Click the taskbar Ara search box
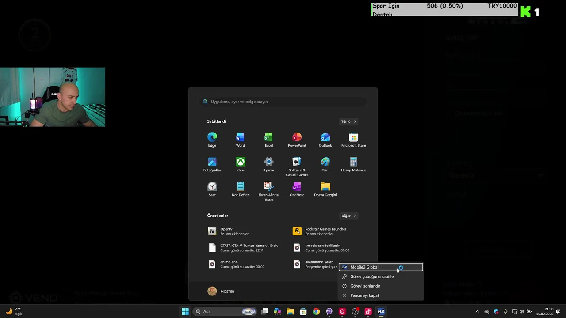Image resolution: width=566 pixels, height=318 pixels. click(226, 311)
